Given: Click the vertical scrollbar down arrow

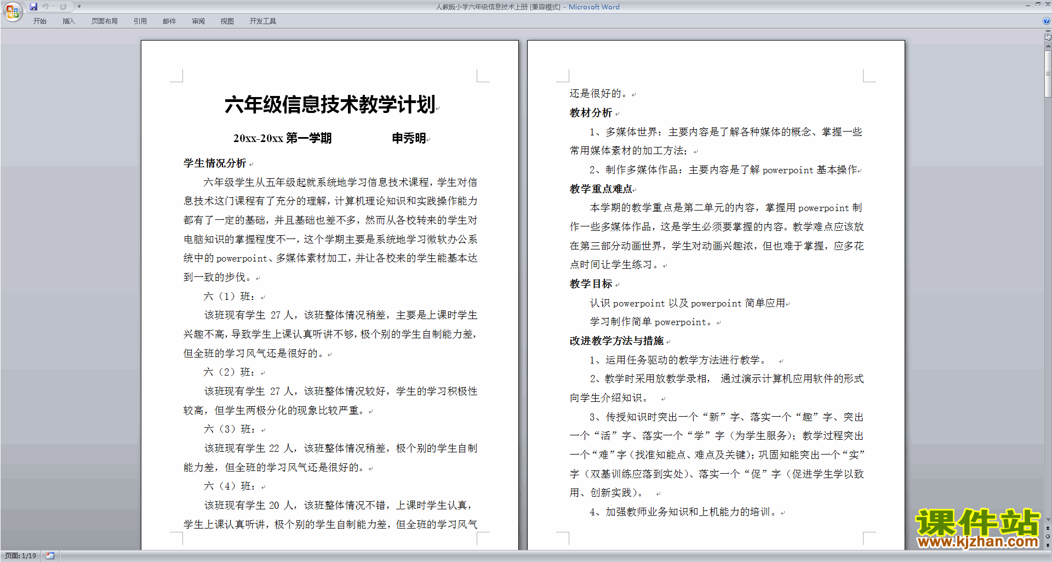Looking at the screenshot, I should pos(1048,520).
